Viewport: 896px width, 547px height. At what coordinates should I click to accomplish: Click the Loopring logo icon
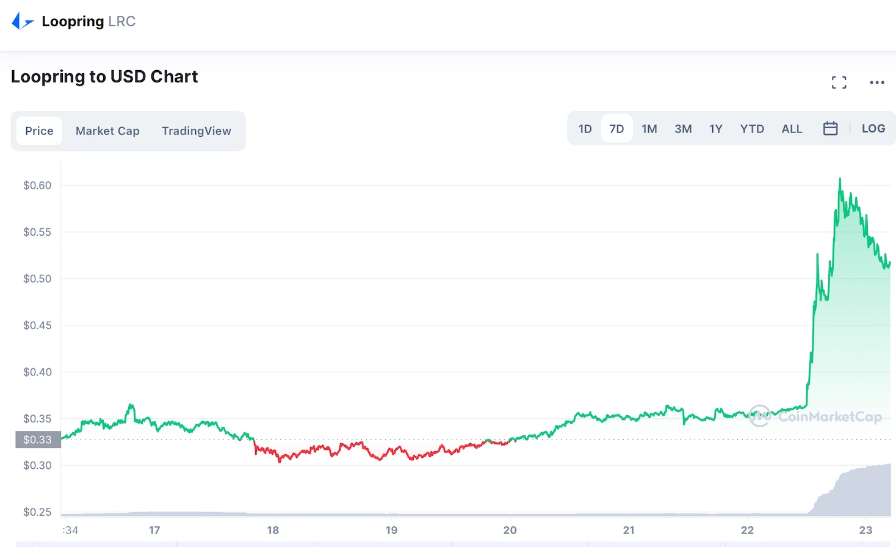[23, 21]
